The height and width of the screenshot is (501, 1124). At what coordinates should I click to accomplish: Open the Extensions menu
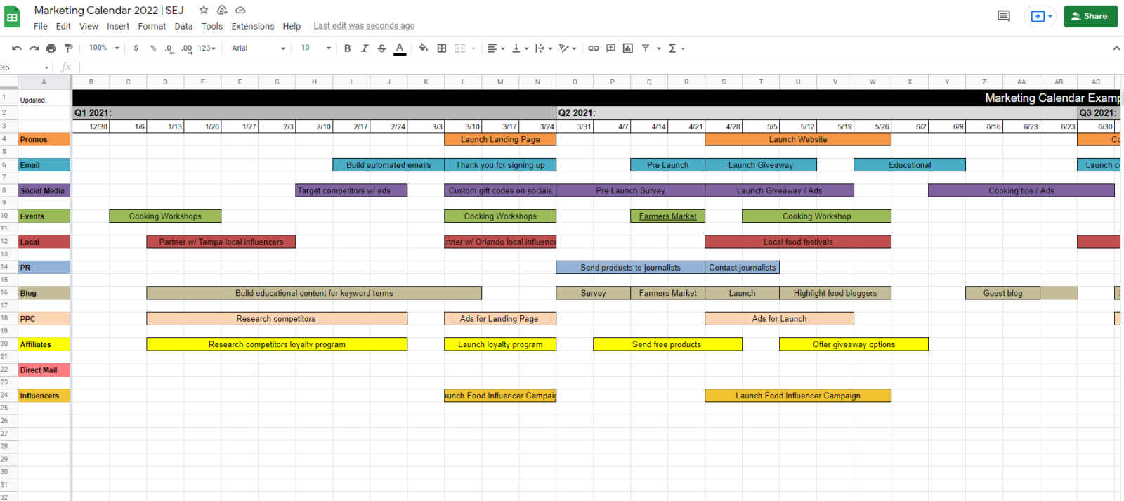(252, 26)
